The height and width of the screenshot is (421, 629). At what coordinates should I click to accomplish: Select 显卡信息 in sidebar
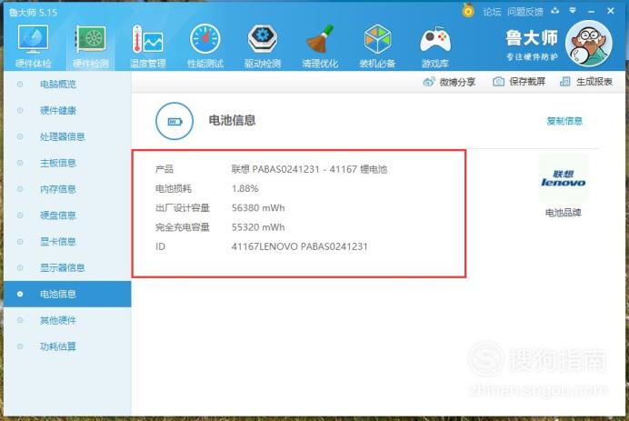click(x=67, y=242)
